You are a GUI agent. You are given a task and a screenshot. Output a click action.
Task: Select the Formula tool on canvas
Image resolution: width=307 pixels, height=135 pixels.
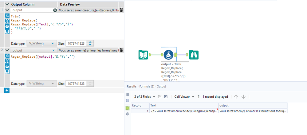[168, 55]
